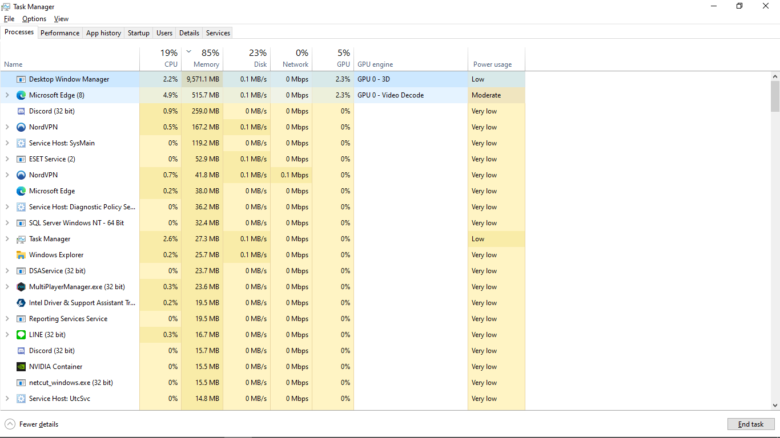Click the ESET Service (2) icon

coord(21,159)
